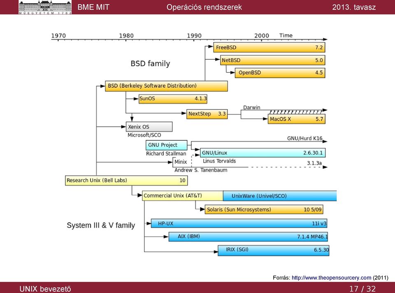
Task: Select the MacOS X bar
Action: [297, 119]
